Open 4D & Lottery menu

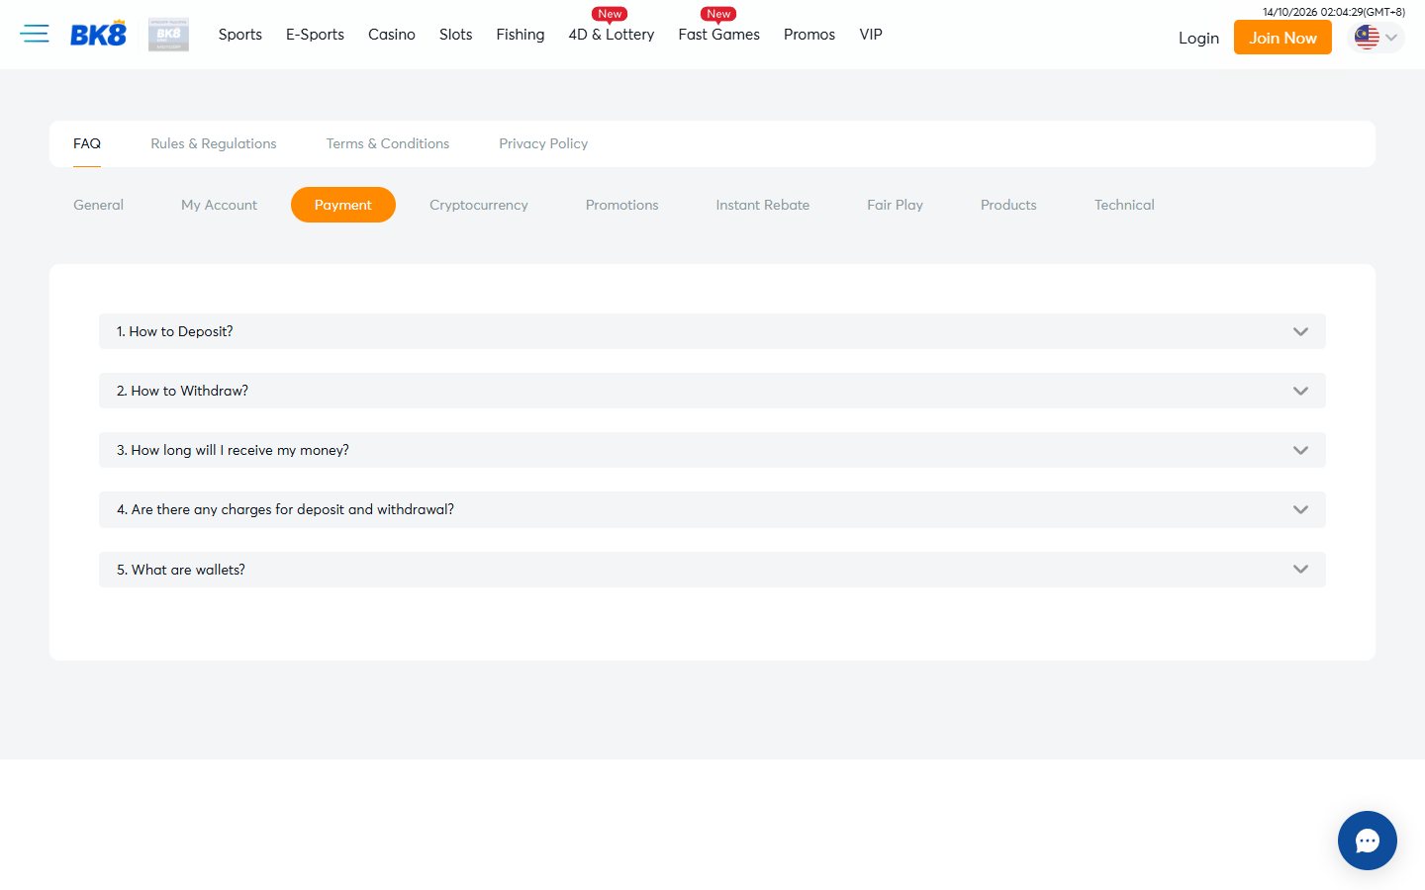tap(612, 35)
